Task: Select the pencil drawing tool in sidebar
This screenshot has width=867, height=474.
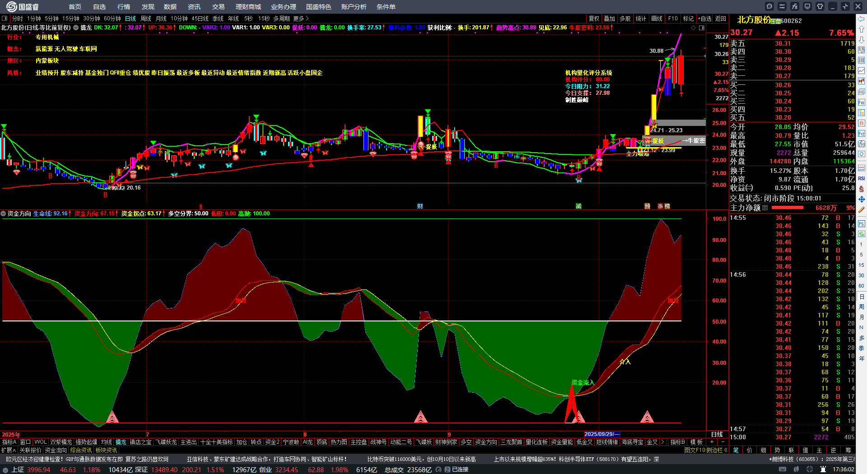Action: (x=862, y=209)
